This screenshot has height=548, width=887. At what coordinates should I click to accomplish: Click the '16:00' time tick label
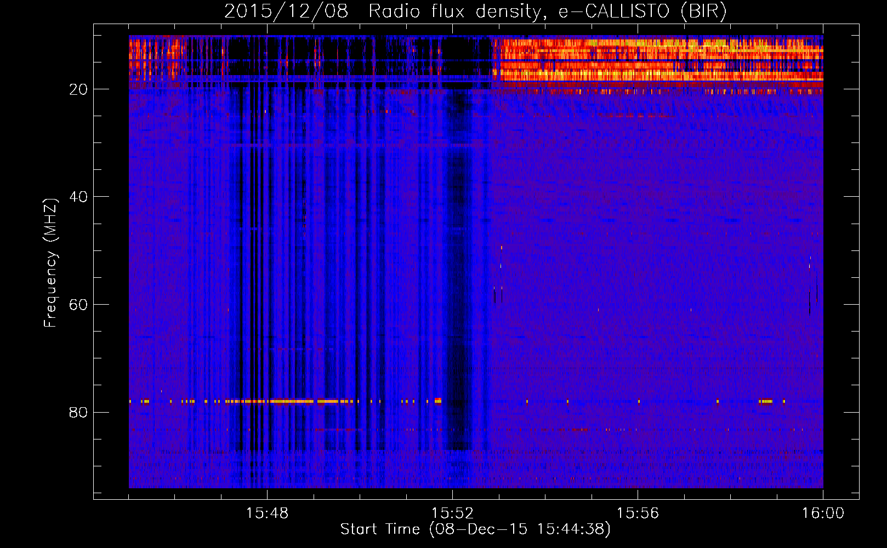point(823,513)
